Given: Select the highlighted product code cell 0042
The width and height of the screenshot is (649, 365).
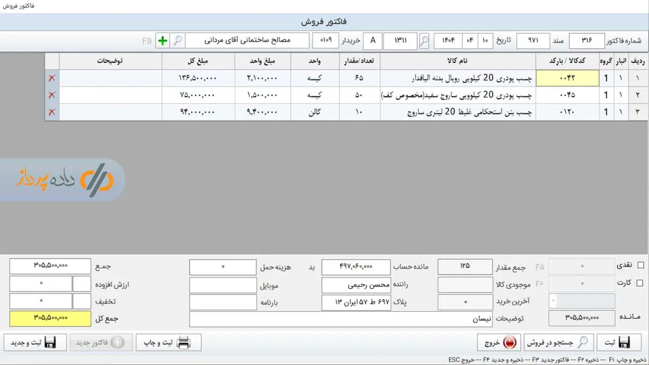Looking at the screenshot, I should (567, 78).
